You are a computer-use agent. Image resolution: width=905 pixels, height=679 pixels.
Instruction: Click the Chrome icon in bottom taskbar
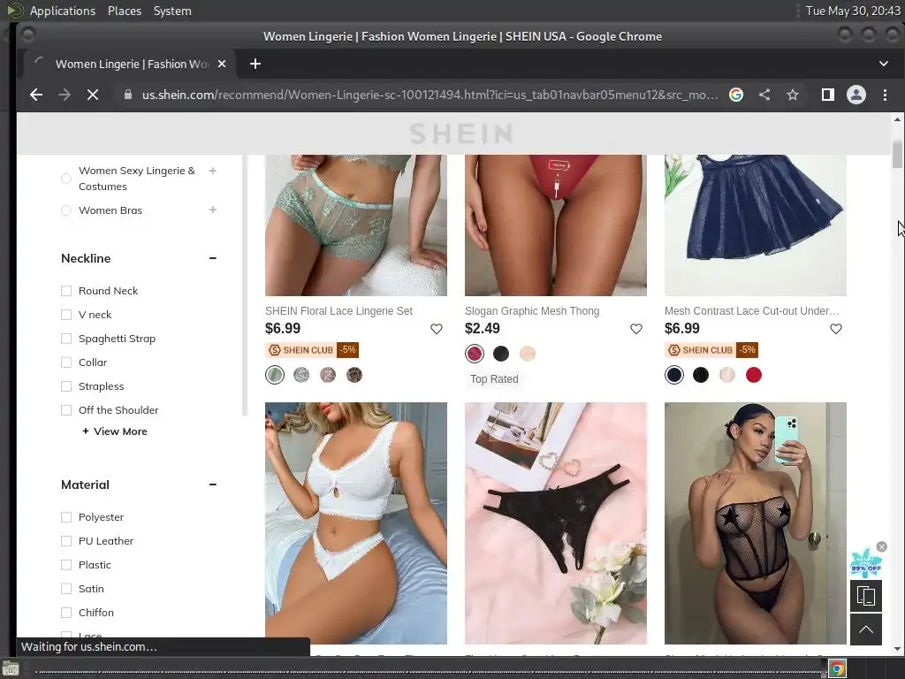tap(838, 669)
